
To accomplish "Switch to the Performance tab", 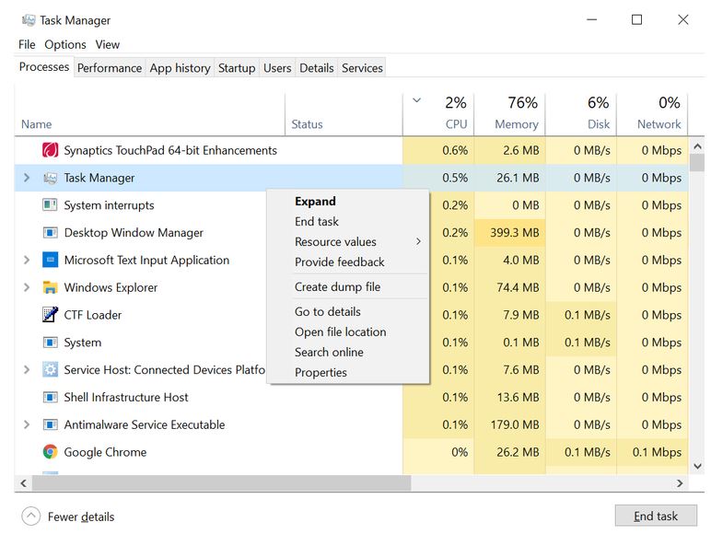I will click(x=110, y=68).
